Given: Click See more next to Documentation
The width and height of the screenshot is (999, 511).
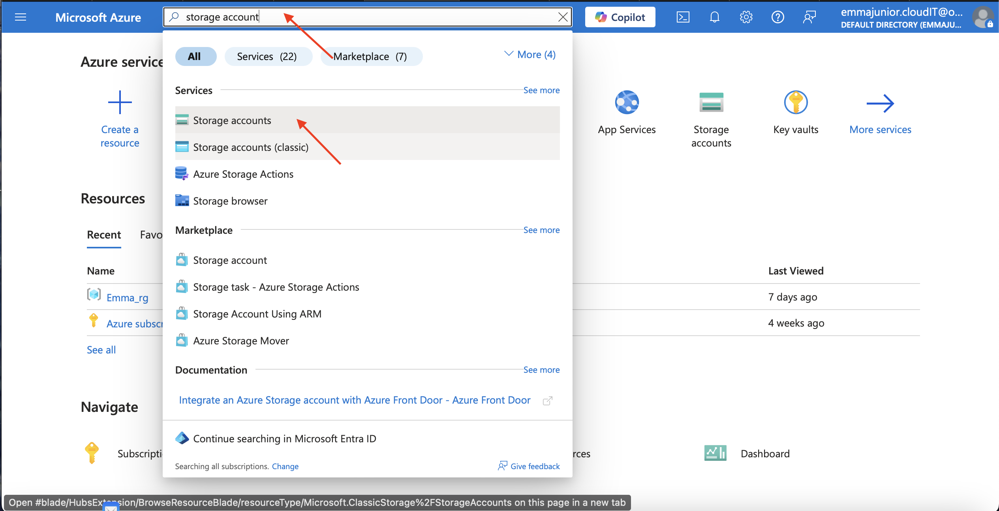Looking at the screenshot, I should (x=541, y=370).
